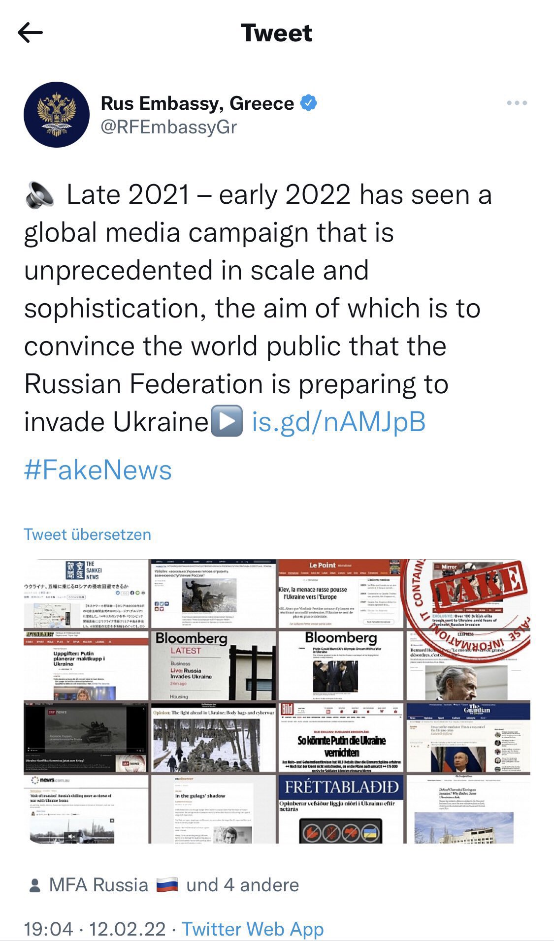Open the 19:04 · 12.02.22 timestamp
The height and width of the screenshot is (941, 554).
coord(95,929)
